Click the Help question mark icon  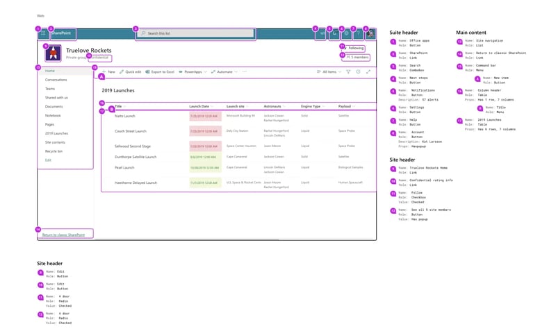click(x=359, y=33)
